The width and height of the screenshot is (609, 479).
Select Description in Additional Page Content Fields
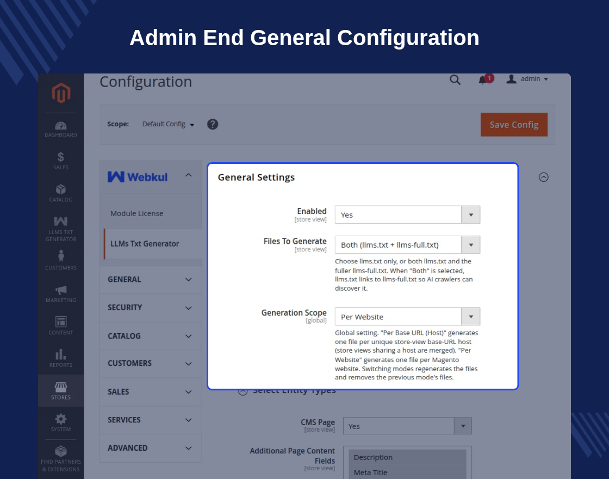coord(407,458)
